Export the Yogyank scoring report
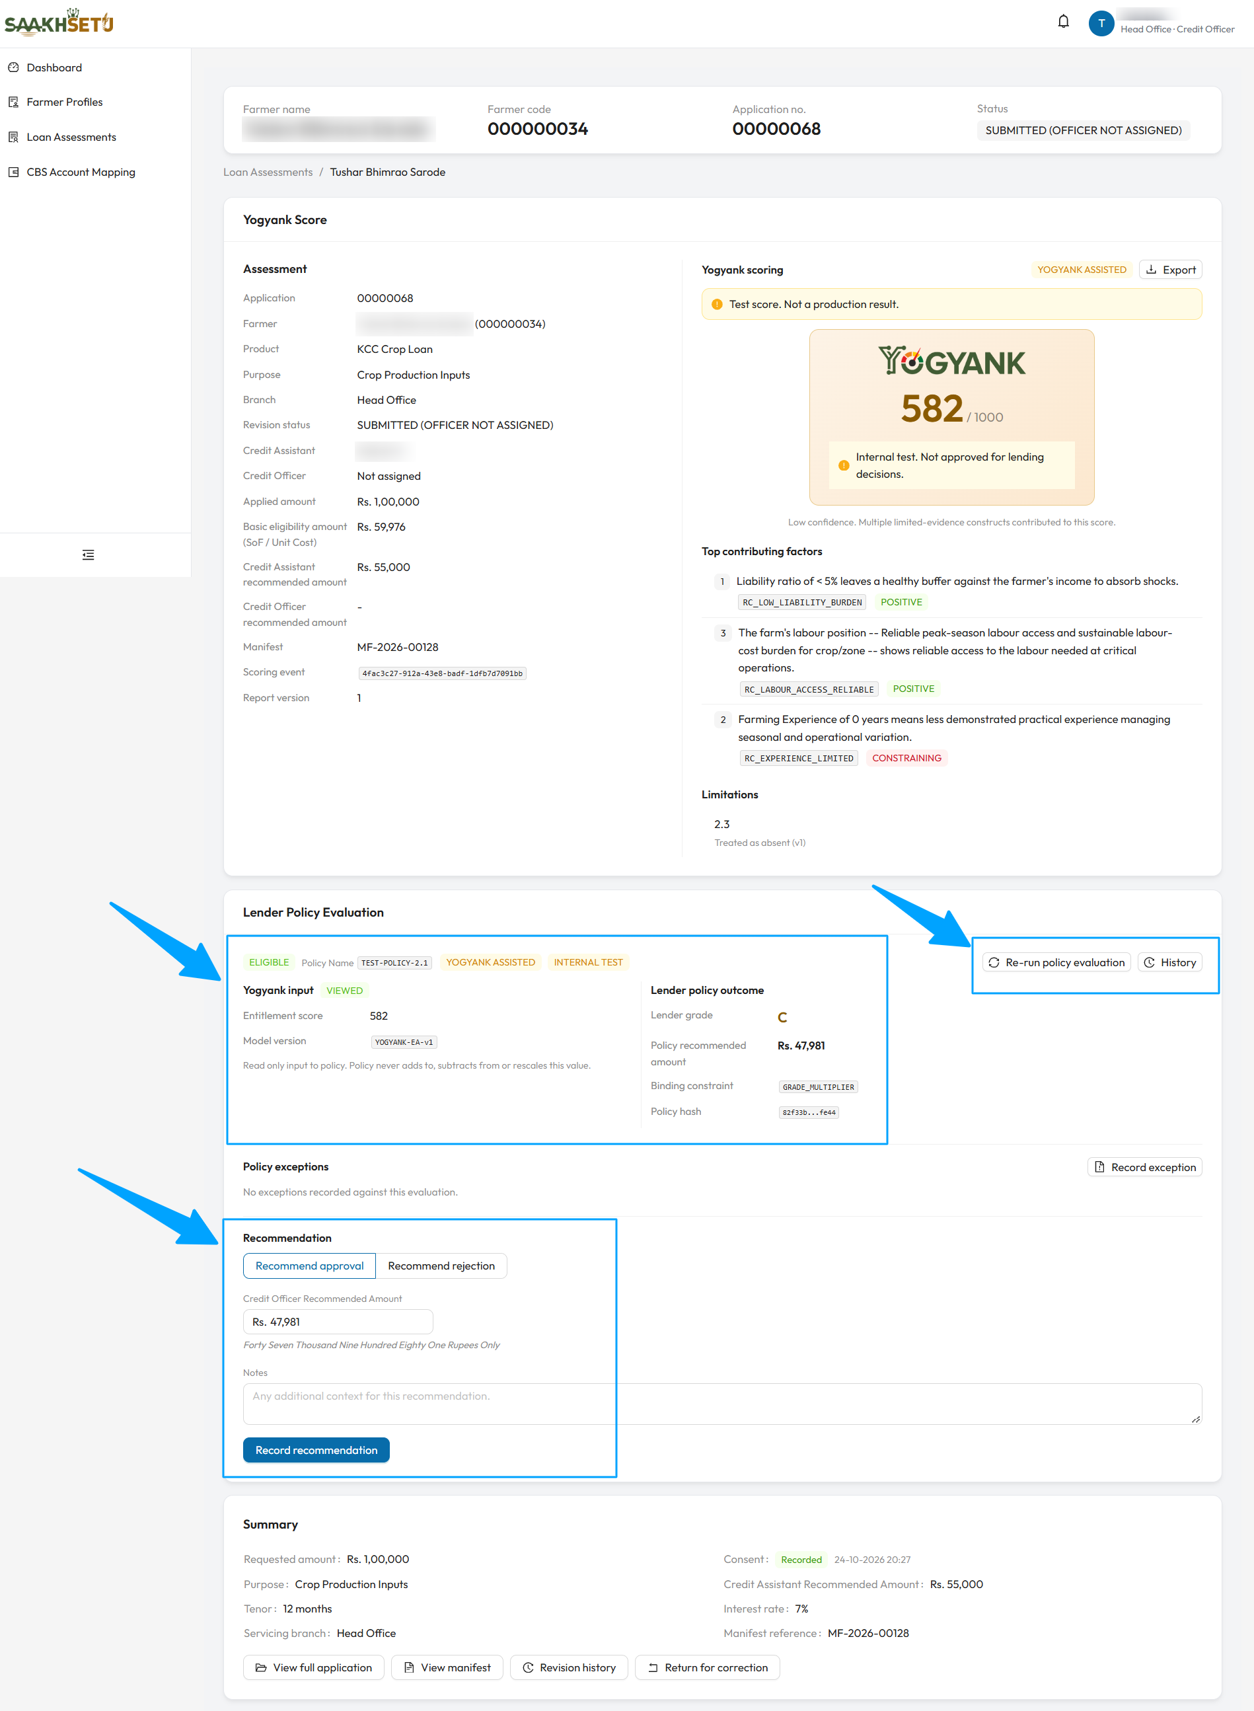The height and width of the screenshot is (1711, 1254). [1169, 270]
